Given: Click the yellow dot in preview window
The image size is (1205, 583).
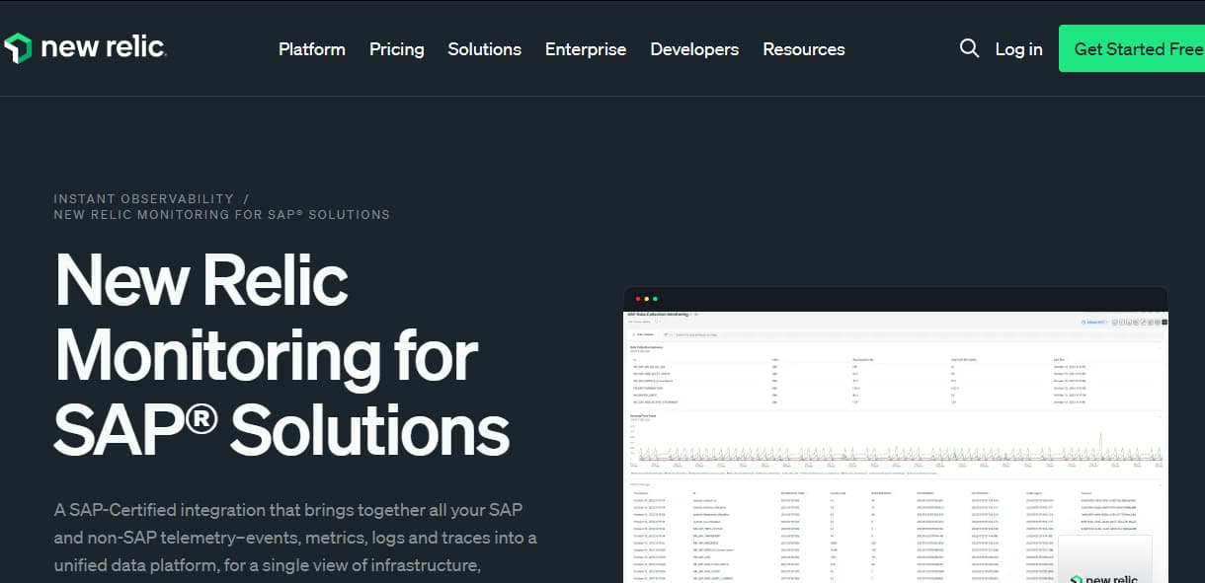Looking at the screenshot, I should point(647,299).
